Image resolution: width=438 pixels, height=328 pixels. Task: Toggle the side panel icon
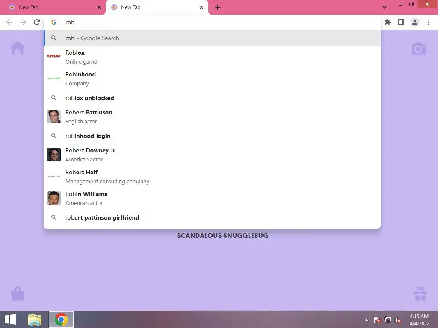pos(401,22)
